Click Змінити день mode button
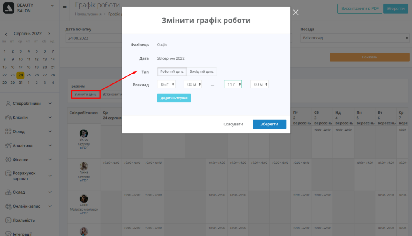Screen dimensions: 412x236 (85, 95)
